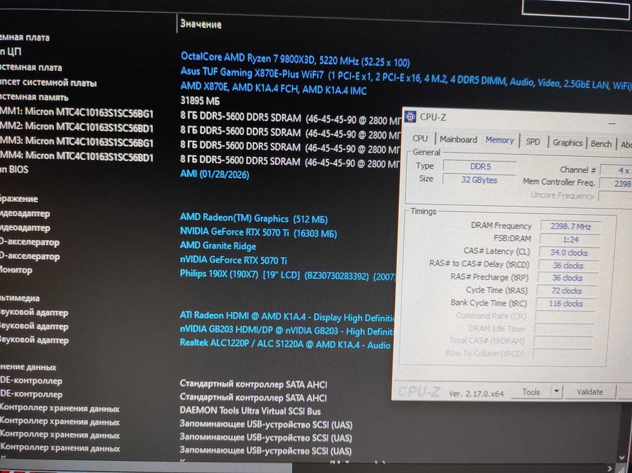Click the Validate button in CPU-Z

tap(589, 392)
